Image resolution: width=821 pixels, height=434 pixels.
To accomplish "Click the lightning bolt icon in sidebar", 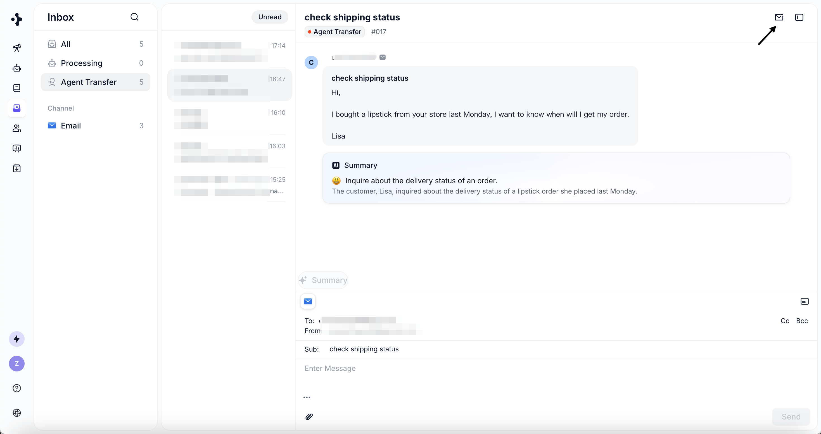I will point(17,339).
